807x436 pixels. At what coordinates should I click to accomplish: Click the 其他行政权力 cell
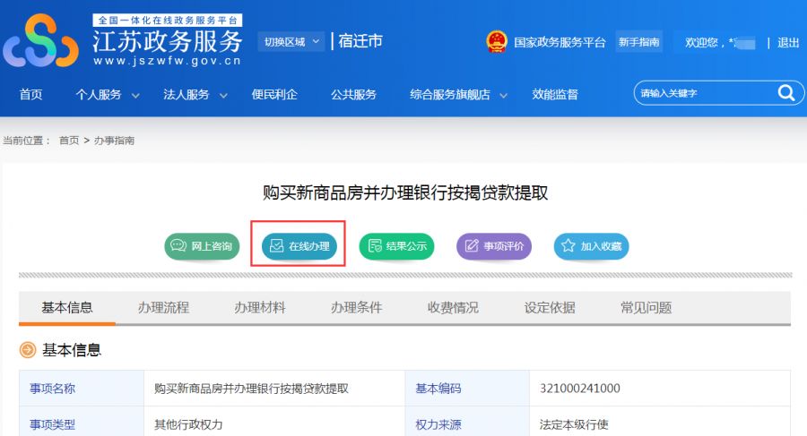[x=188, y=424]
